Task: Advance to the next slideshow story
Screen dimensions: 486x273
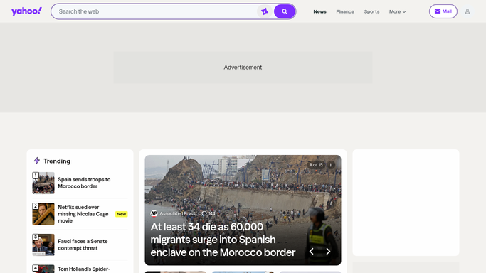Action: coord(328,252)
